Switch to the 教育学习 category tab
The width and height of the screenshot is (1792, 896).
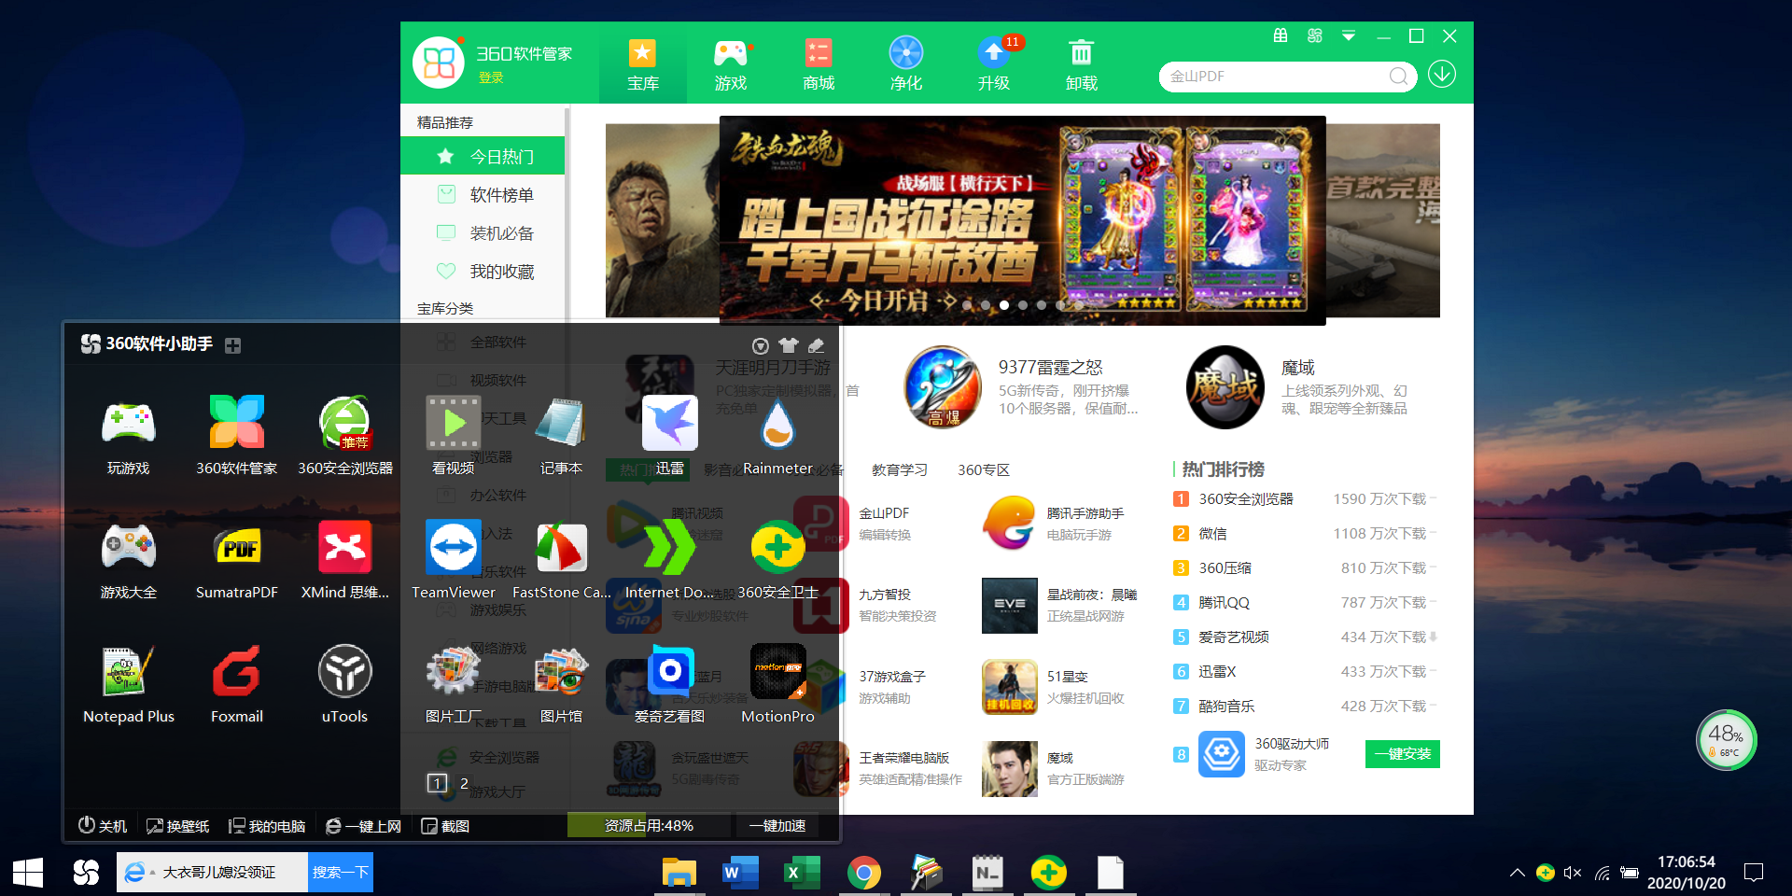pos(900,469)
